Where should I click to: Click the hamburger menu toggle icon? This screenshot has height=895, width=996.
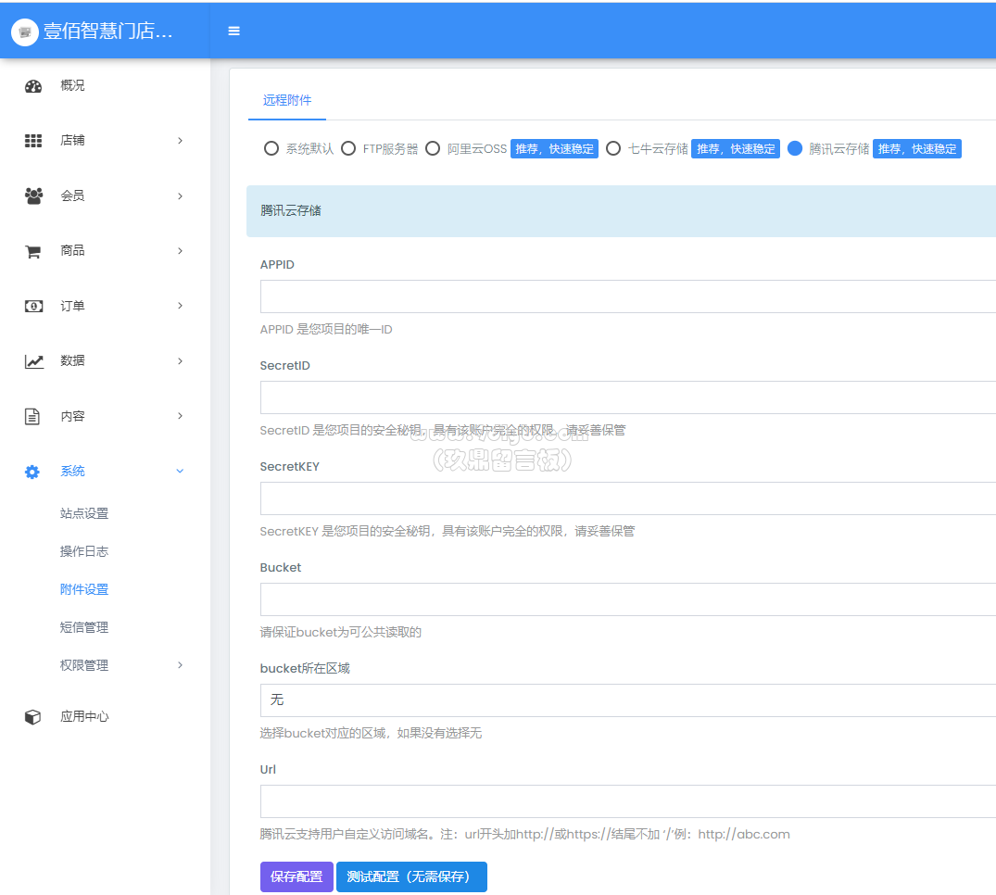point(233,32)
